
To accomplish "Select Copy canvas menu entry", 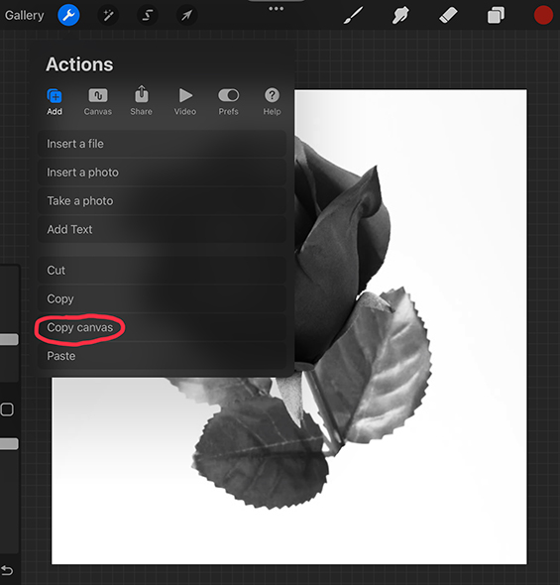I will [x=163, y=327].
